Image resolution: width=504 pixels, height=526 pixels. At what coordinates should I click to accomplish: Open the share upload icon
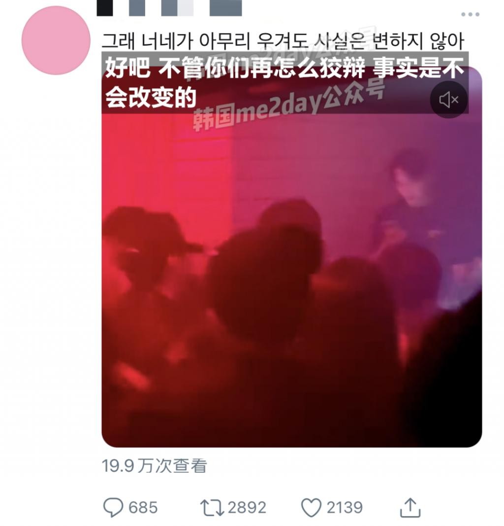pos(410,508)
